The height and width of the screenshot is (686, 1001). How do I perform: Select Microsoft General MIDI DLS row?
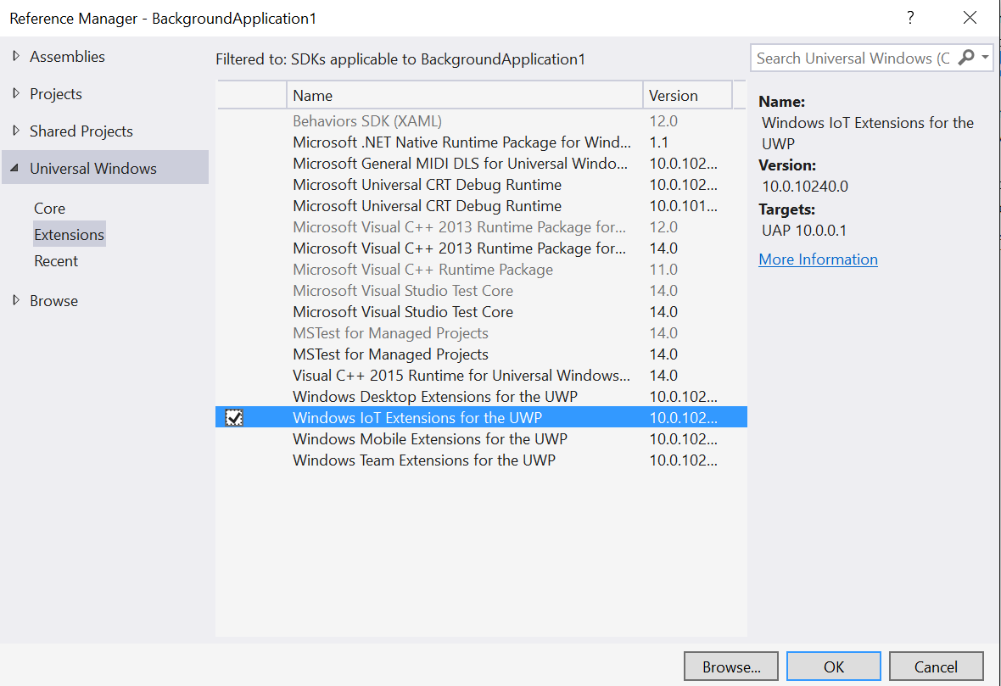481,164
